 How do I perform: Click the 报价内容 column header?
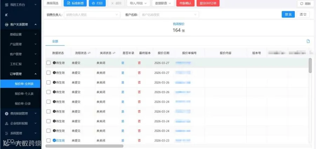pos(225,53)
